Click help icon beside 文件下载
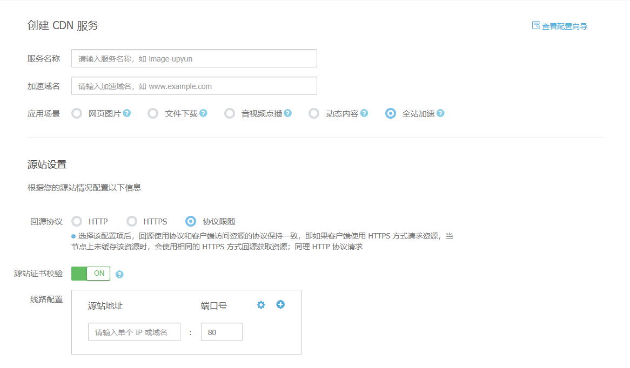630x368 pixels. 203,113
